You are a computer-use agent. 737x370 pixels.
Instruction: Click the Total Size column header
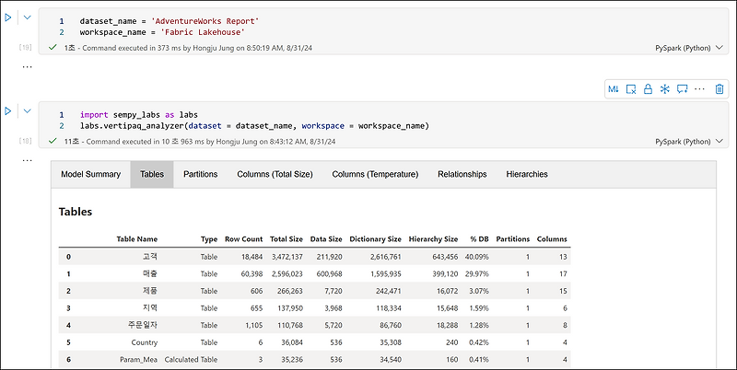pos(287,239)
